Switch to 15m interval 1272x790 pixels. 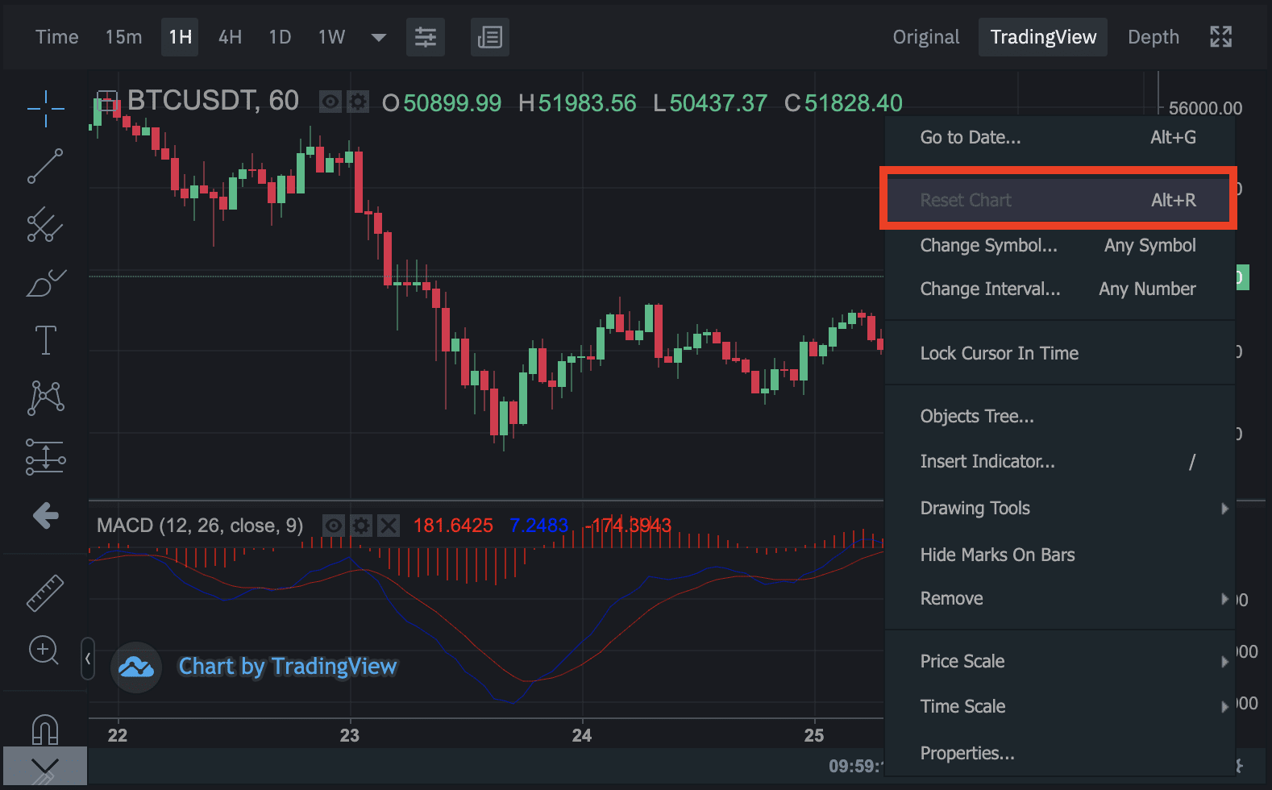pos(123,37)
